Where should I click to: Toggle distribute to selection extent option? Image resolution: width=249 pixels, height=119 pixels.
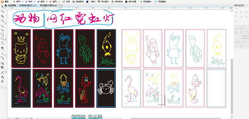click(x=236, y=46)
